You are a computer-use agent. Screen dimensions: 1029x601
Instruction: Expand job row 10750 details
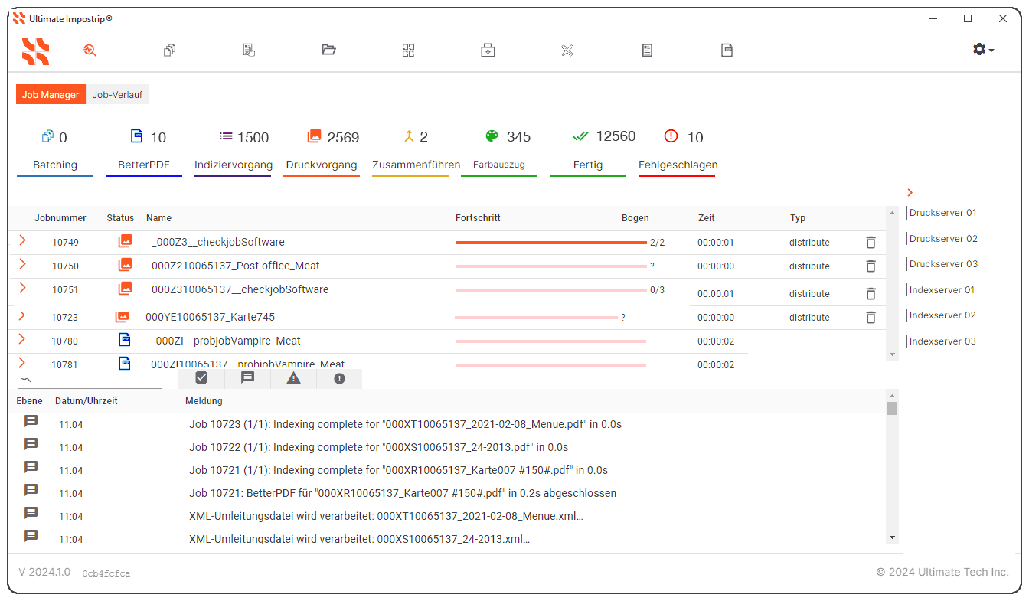(23, 266)
